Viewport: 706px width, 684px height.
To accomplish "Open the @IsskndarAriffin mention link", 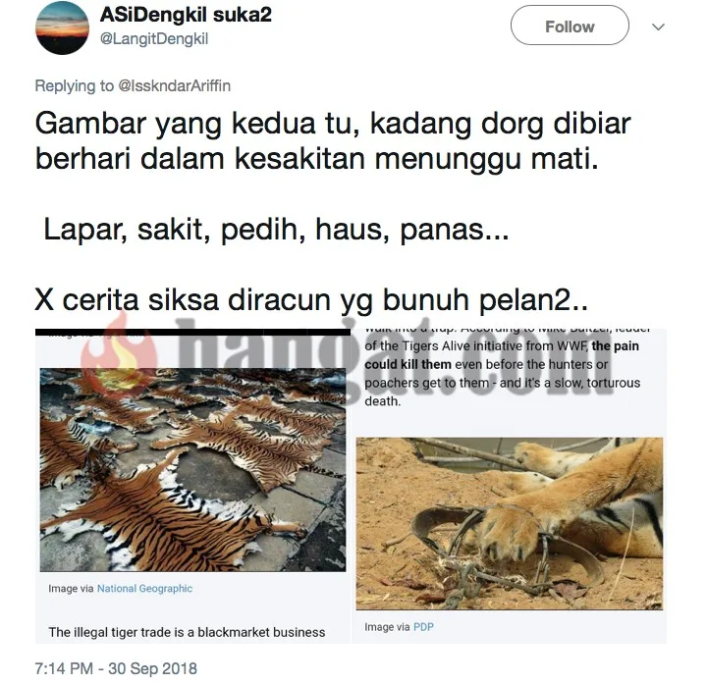I will click(174, 85).
